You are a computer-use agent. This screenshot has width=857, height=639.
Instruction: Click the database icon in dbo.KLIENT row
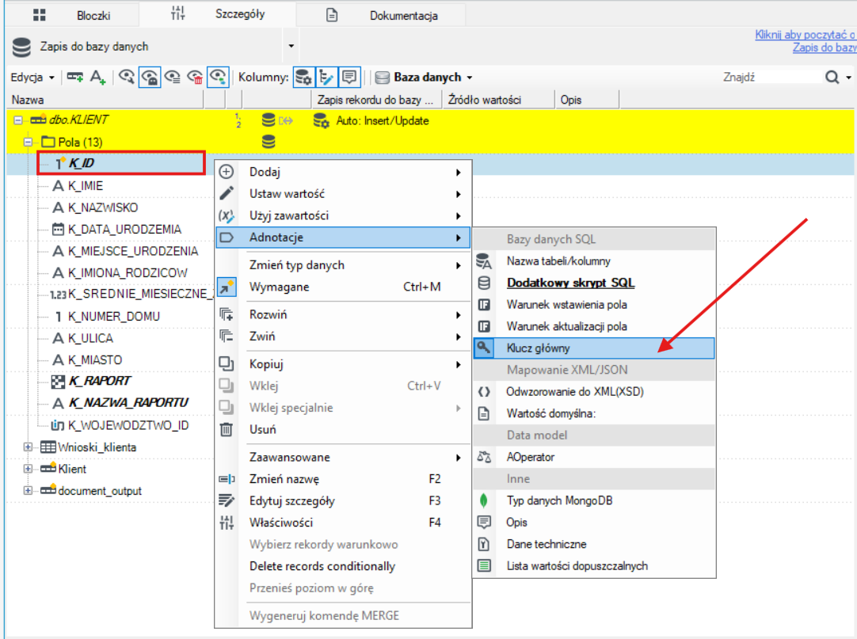[x=269, y=120]
